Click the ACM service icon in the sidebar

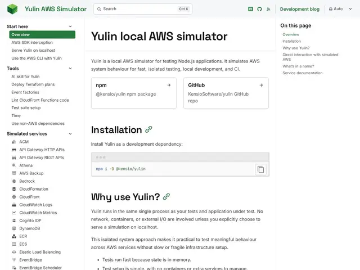pyautogui.click(x=14, y=142)
